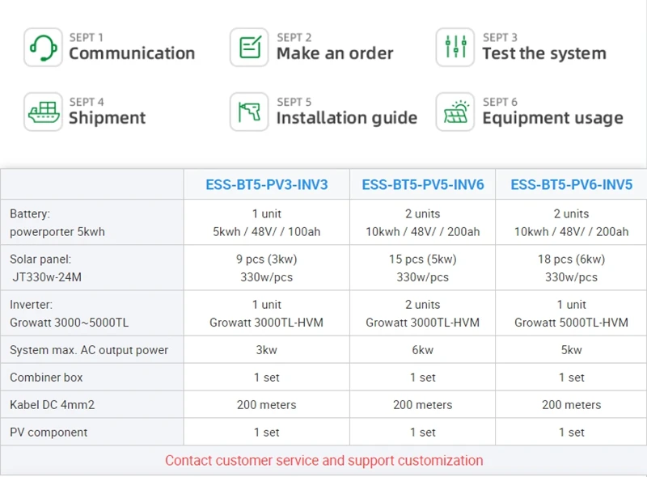Click column header ESS-BT5-PV5-INV6
This screenshot has height=477, width=647.
point(422,184)
